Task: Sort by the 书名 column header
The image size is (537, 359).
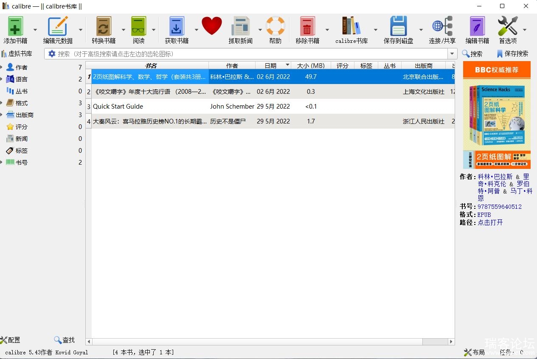Action: [150, 65]
